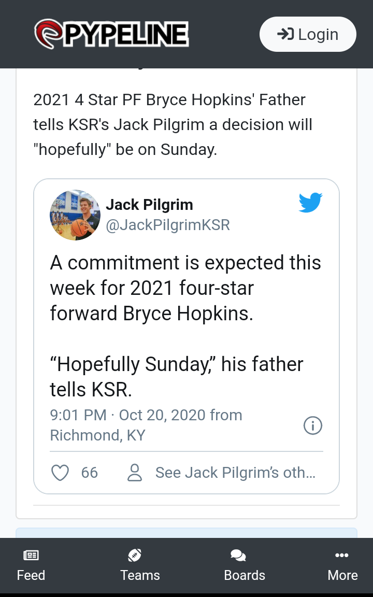Tap the Feed newspaper icon
Image resolution: width=373 pixels, height=597 pixels.
31,556
